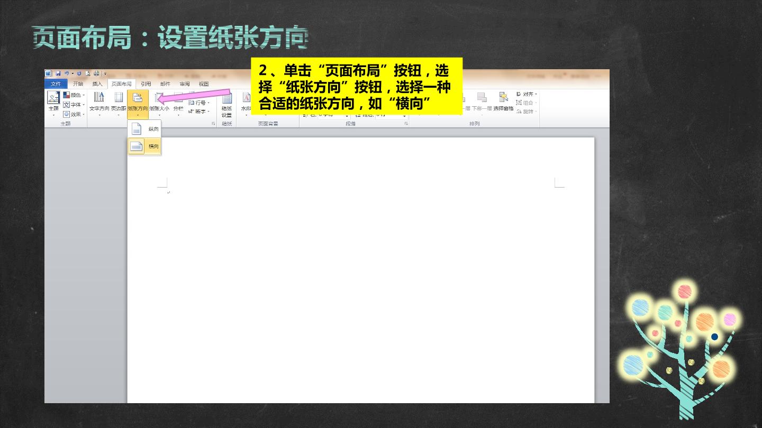This screenshot has height=428, width=762.
Task: Open the 文件 file tab
Action: (56, 84)
